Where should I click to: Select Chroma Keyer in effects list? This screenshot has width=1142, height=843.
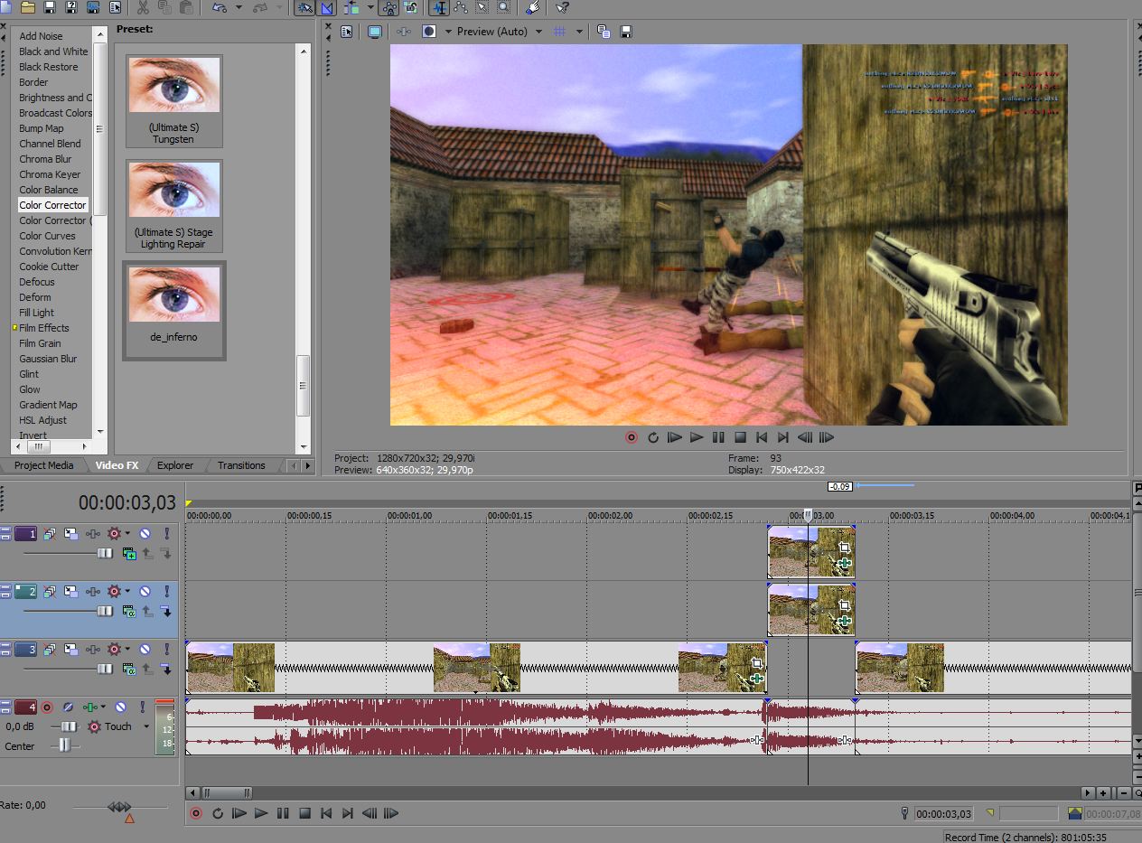tap(50, 174)
